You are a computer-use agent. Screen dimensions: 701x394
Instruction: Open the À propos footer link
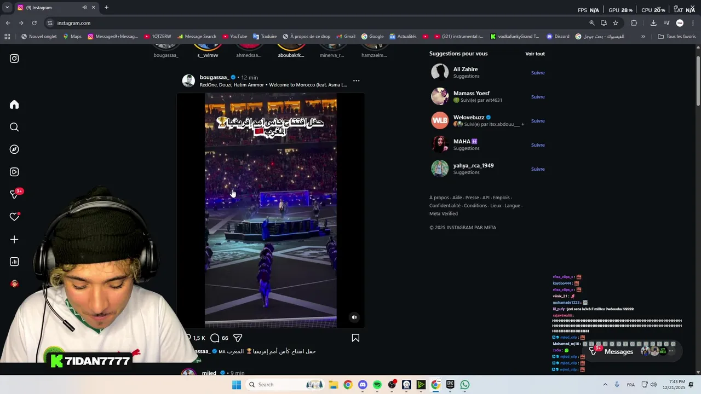[x=439, y=198]
